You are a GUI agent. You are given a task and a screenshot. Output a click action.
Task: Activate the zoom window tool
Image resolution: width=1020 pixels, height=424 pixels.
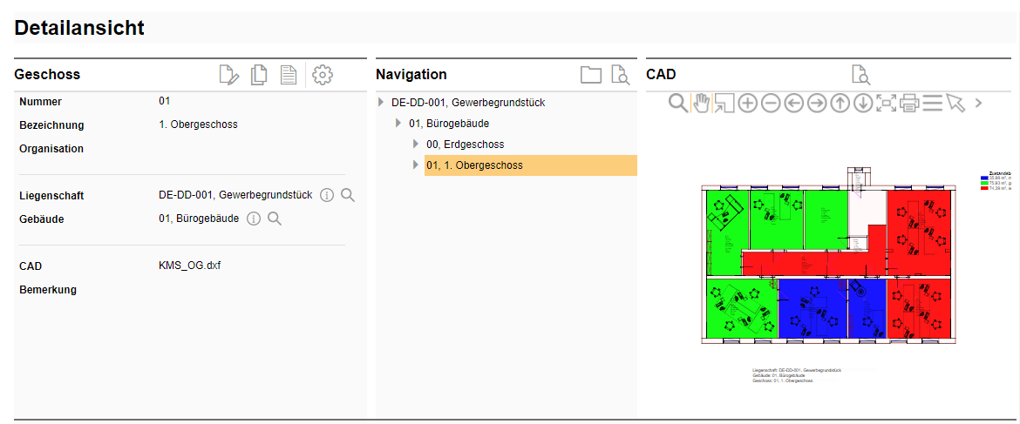(724, 103)
